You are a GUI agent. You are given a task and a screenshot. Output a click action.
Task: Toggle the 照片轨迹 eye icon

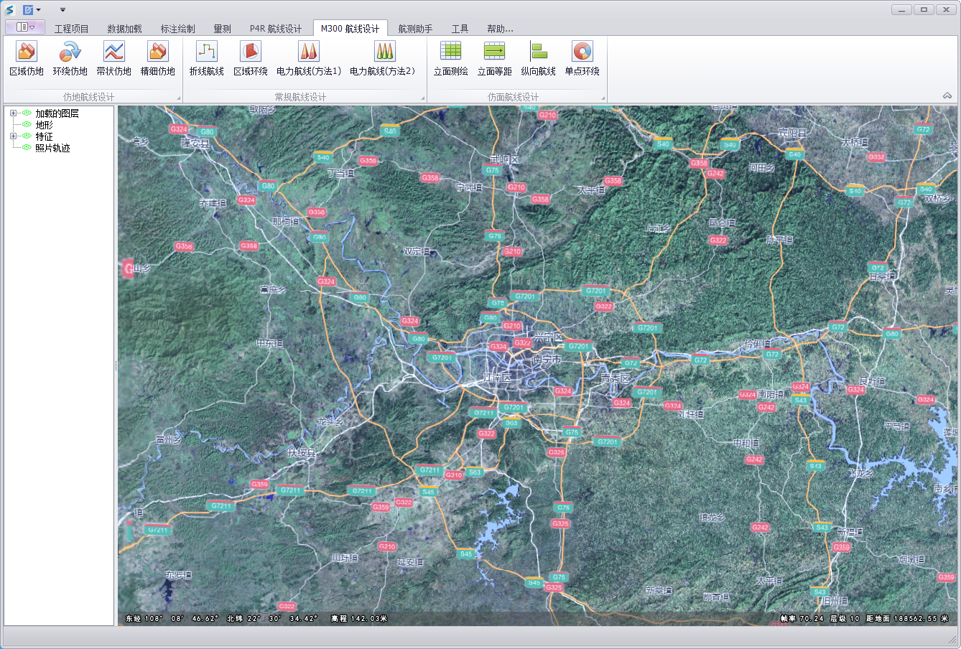click(27, 148)
